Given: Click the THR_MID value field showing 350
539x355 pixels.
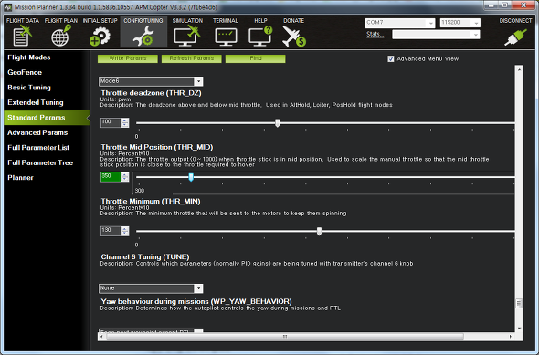Looking at the screenshot, I should pos(111,177).
